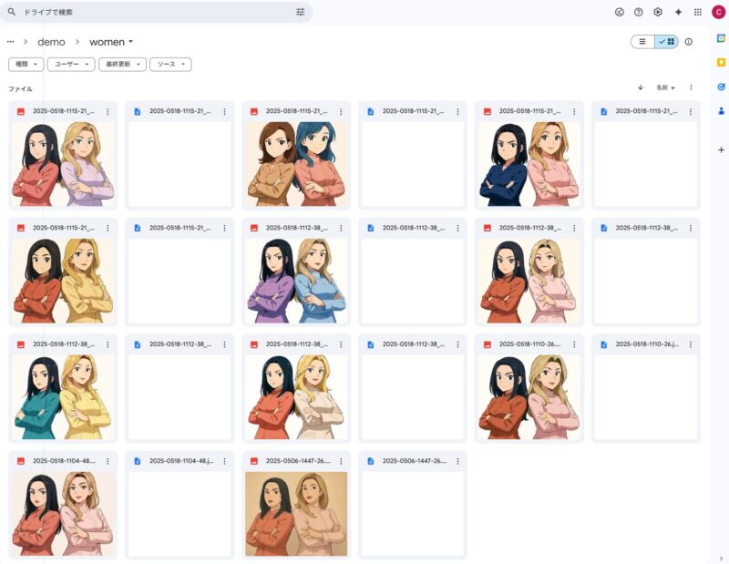The width and height of the screenshot is (729, 564).
Task: Switch to list view layout
Action: (x=642, y=42)
